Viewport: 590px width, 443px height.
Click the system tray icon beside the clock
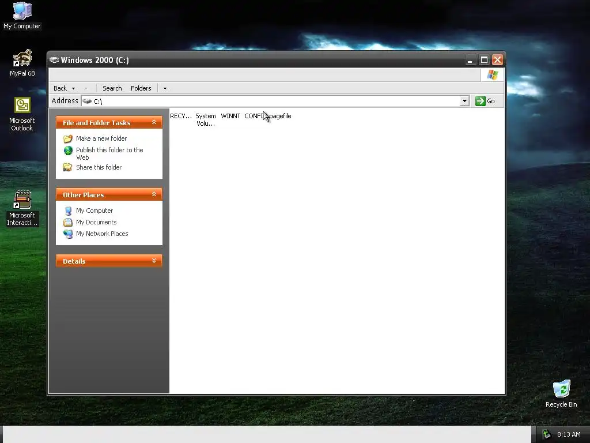546,434
